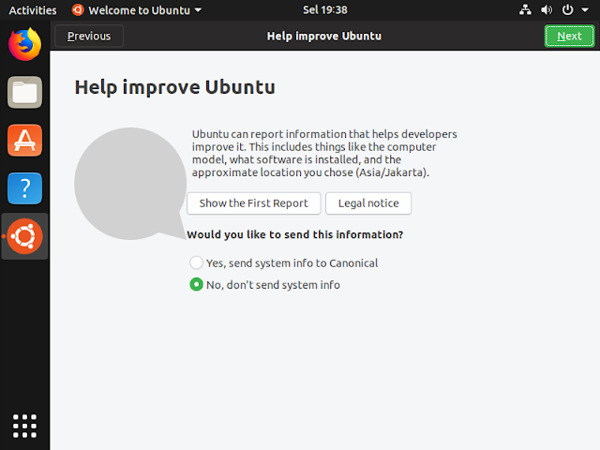Viewport: 600px width, 450px height.
Task: Open the network status icon in top bar
Action: [x=525, y=10]
